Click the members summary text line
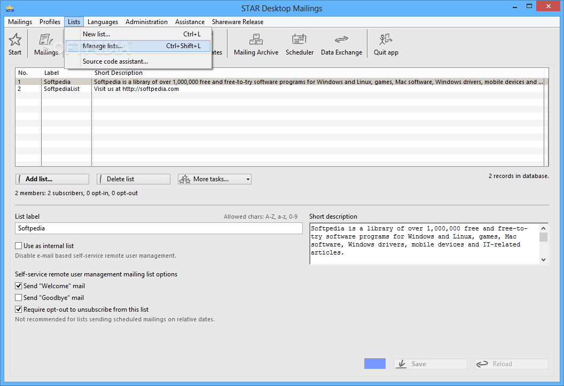 [76, 193]
